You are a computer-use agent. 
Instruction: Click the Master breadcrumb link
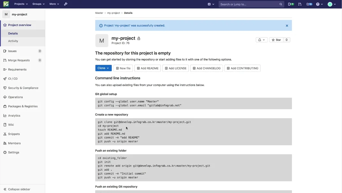point(99,13)
